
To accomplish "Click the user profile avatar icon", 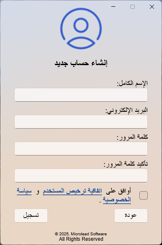I will (81, 29).
